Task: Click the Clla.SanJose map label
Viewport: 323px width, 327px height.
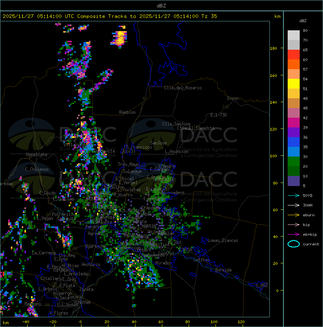Action: pyautogui.click(x=176, y=124)
